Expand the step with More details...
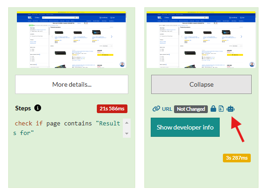This screenshot has width=264, height=192. [72, 84]
